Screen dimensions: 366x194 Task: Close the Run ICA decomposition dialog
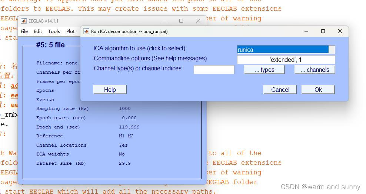340,31
